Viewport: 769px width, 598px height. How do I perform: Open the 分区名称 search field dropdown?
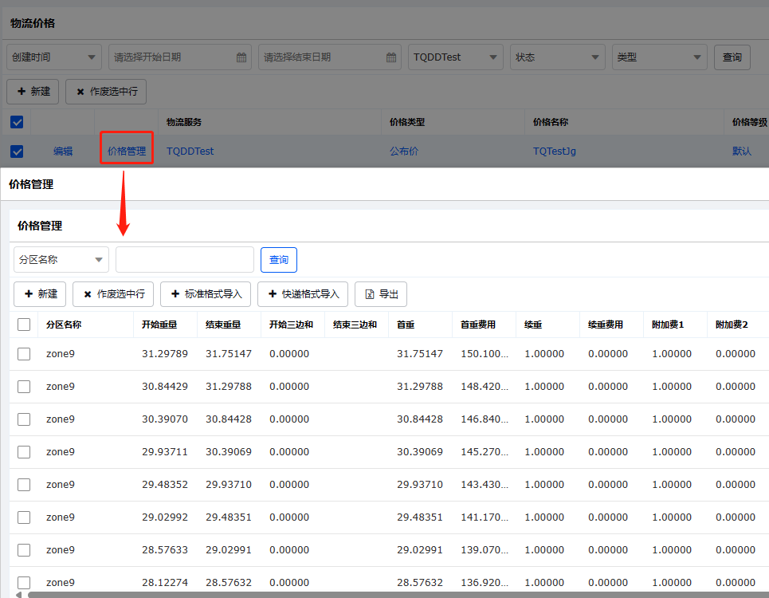tap(61, 259)
